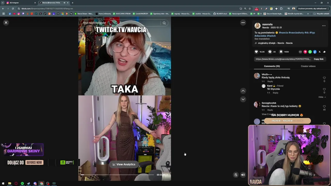
Task: Open the Navcia Stream bookmark
Action: click(x=84, y=14)
